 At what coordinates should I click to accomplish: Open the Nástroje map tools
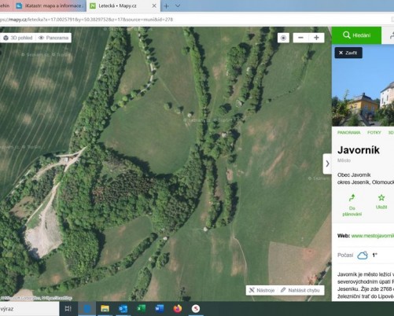tap(262, 290)
